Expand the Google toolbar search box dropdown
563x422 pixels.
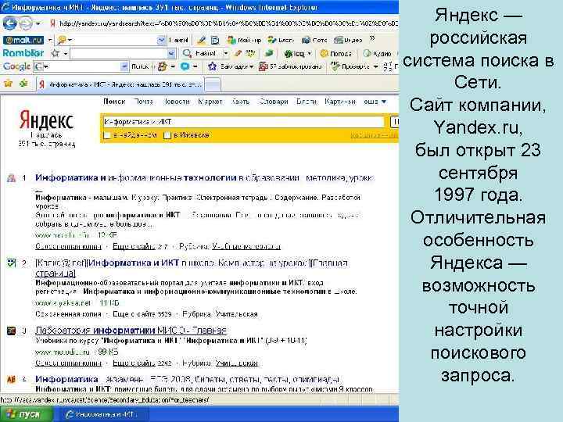pyautogui.click(x=124, y=66)
